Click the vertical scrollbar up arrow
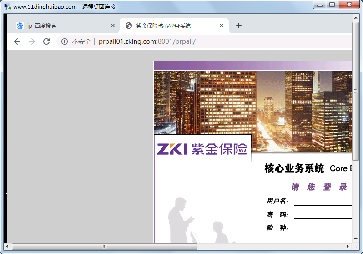The image size is (363, 254). click(x=356, y=18)
